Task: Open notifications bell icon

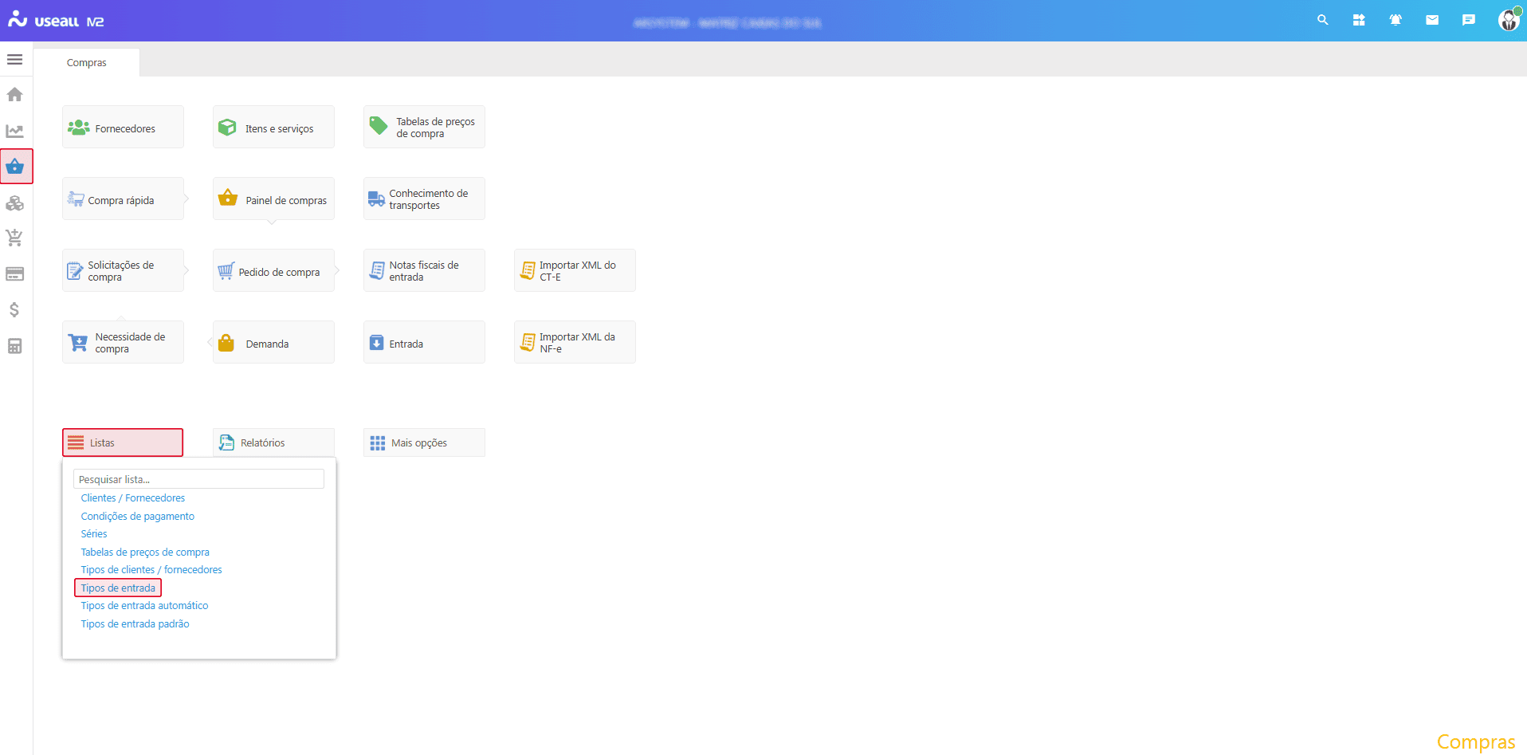Action: (1395, 20)
